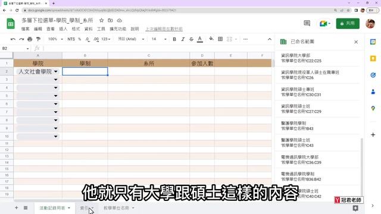Redo the last action
381x214 pixels.
[21, 39]
